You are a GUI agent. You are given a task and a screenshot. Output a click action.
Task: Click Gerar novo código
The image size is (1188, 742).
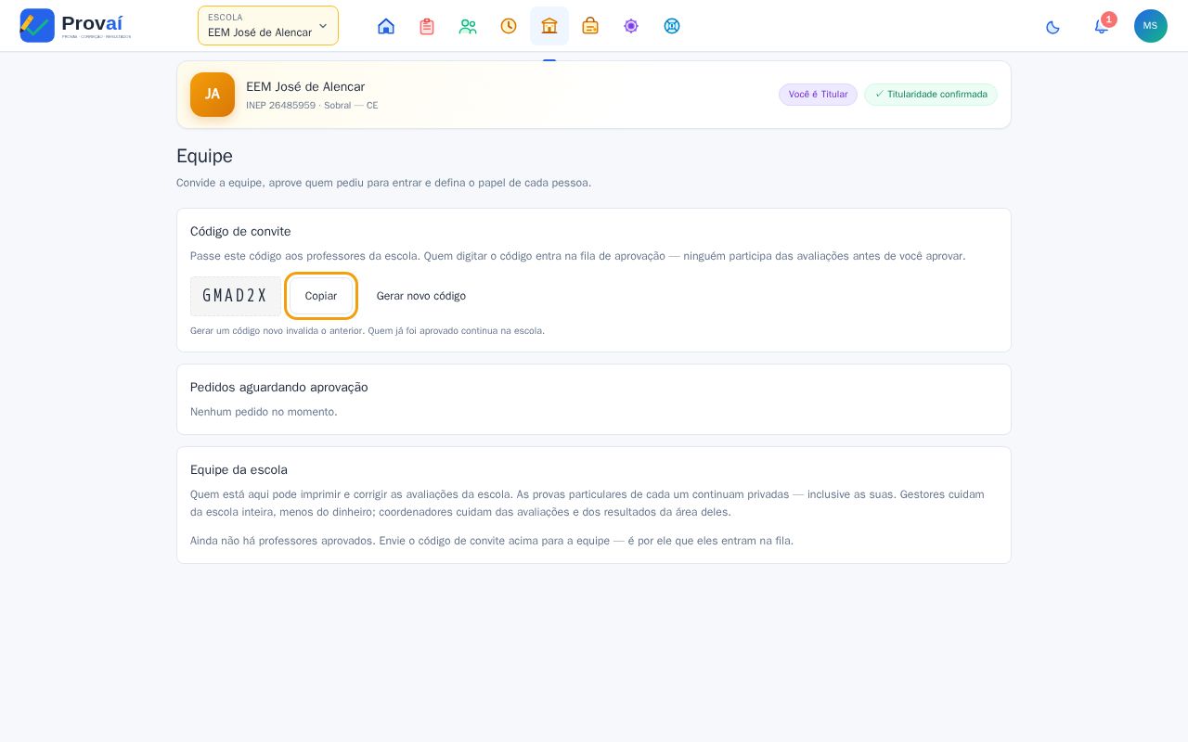click(x=421, y=296)
